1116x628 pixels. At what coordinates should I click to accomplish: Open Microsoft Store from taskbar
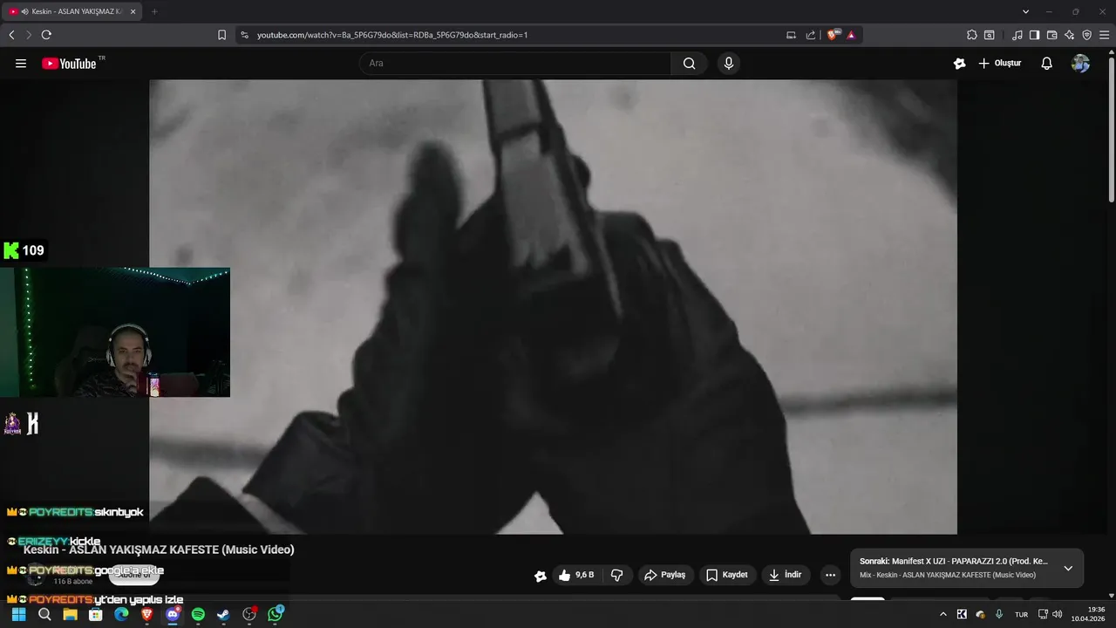point(96,615)
